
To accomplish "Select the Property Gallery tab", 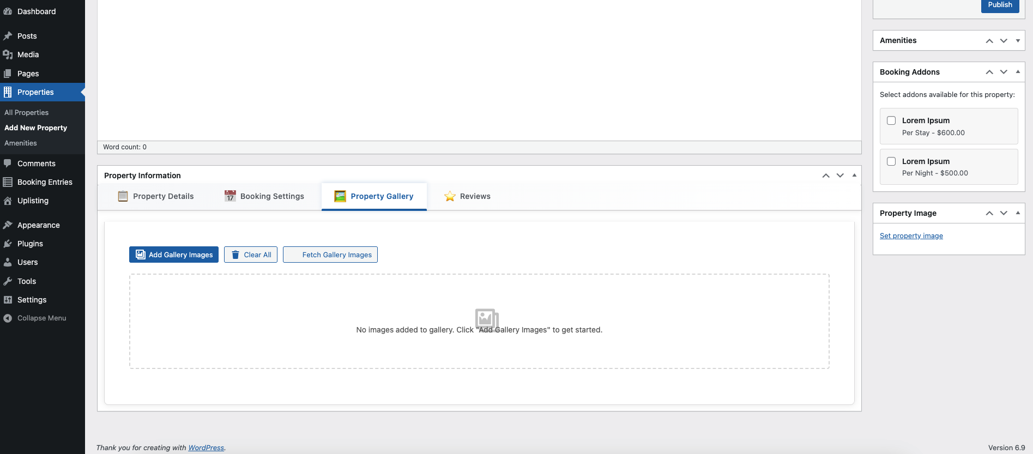I will (374, 196).
